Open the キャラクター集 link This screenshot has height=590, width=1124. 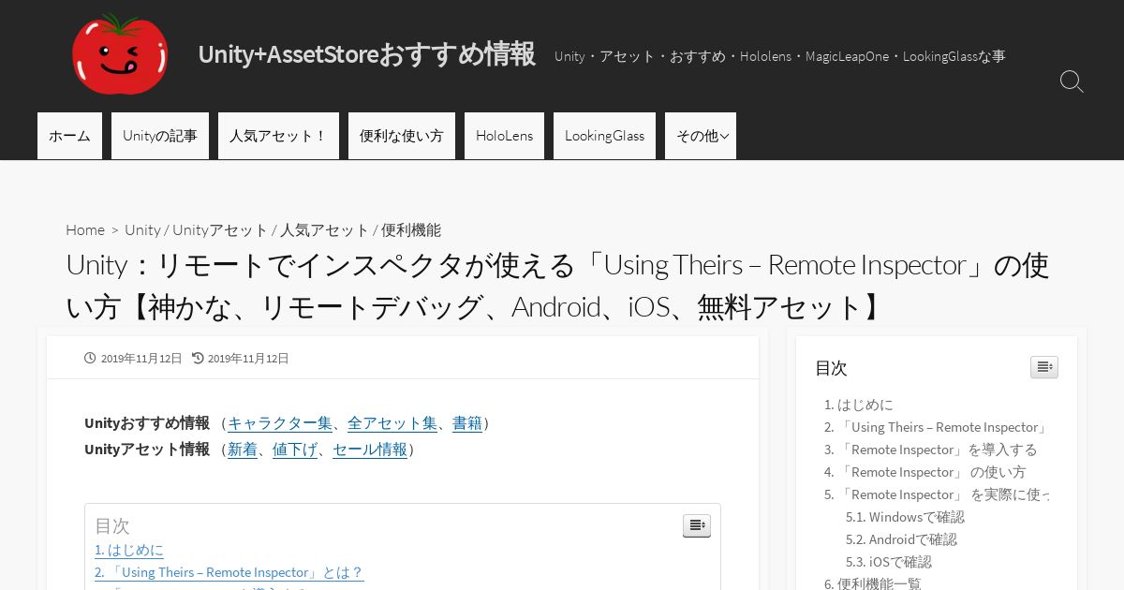coord(280,423)
